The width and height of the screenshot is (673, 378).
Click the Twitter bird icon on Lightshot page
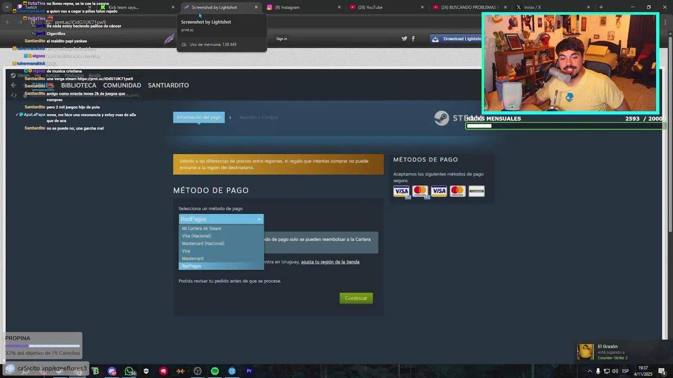[x=404, y=38]
